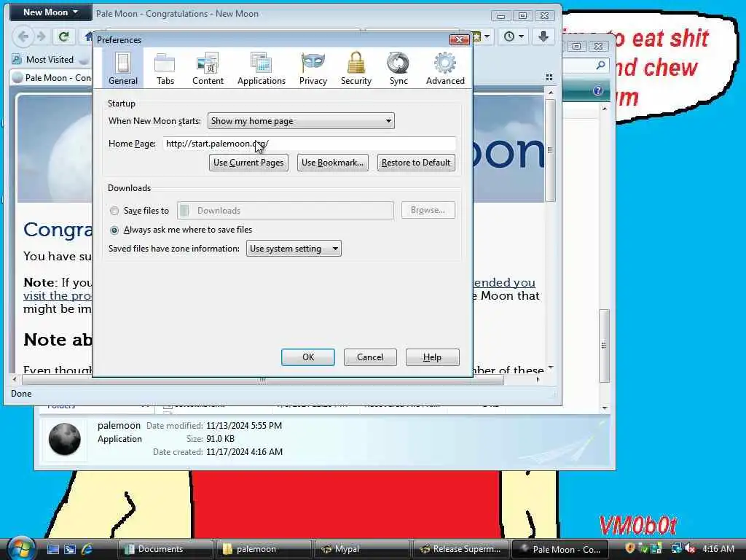Click the taskbar clock showing 4:16 AM

pyautogui.click(x=718, y=548)
